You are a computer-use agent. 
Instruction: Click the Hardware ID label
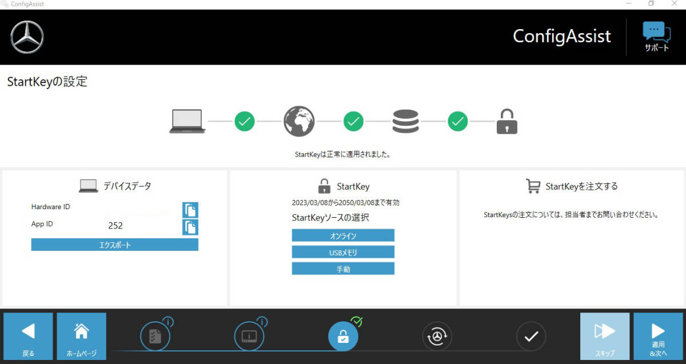tap(50, 207)
